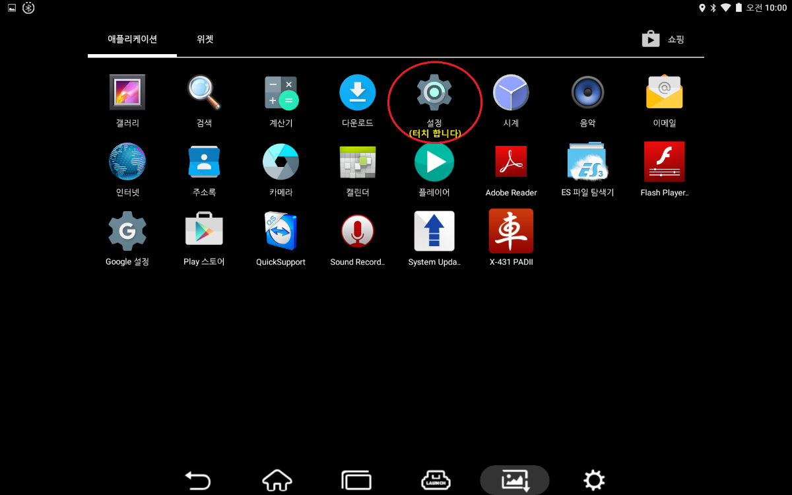Open Adobe Reader
The image size is (792, 495).
(x=511, y=162)
